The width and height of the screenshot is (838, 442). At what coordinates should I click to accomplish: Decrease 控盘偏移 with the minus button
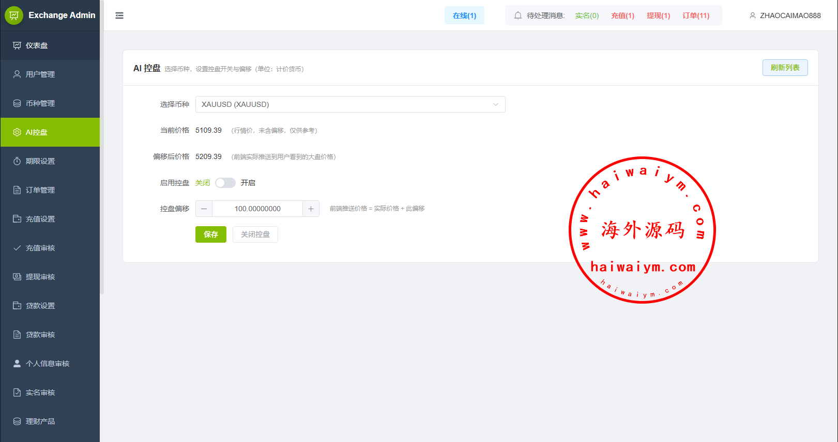(204, 209)
